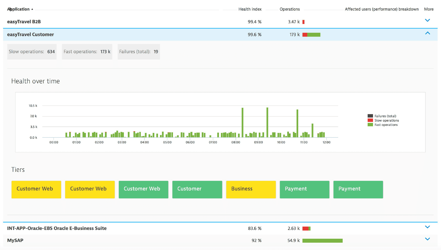Screen dimensions: 441x250
Task: Select INT-APP-Oracle-EBS Oracle E-Business Suite name
Action: click(x=57, y=228)
